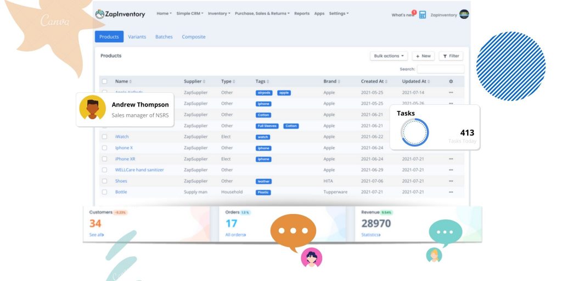This screenshot has height=281, width=562.
Task: Open row actions for Apple AirPods row
Action: tap(451, 92)
